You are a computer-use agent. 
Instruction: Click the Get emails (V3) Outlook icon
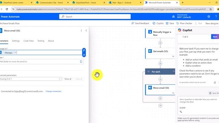click(150, 51)
